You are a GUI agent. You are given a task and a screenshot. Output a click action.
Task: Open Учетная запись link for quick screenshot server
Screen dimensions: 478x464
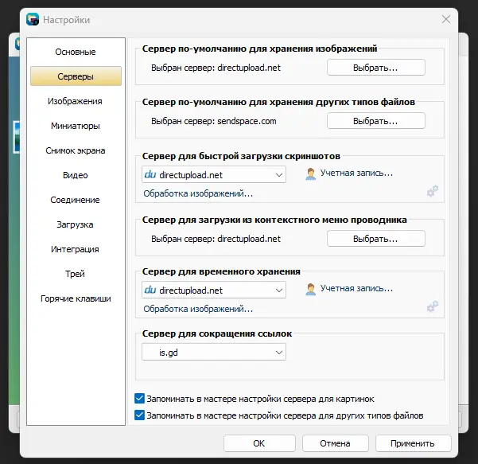click(x=356, y=173)
